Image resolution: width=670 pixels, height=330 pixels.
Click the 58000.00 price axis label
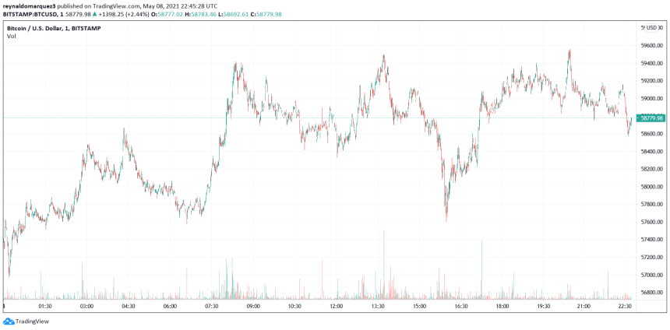(651, 187)
